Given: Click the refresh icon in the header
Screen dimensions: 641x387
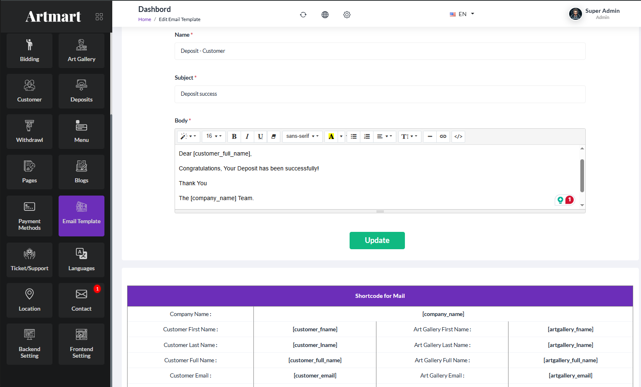Looking at the screenshot, I should 303,15.
